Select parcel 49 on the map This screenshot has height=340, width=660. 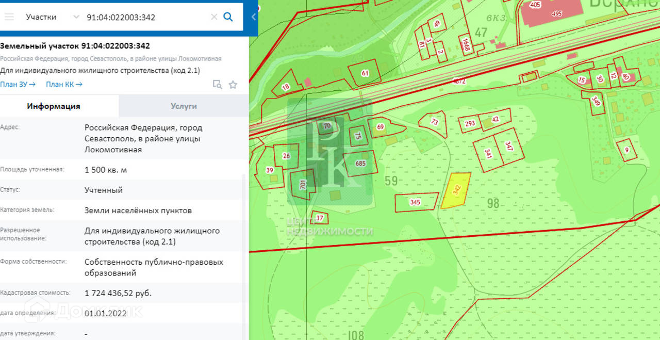click(437, 24)
